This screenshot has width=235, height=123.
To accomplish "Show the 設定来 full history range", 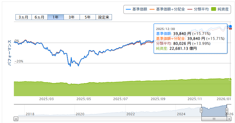I will tap(104, 17).
